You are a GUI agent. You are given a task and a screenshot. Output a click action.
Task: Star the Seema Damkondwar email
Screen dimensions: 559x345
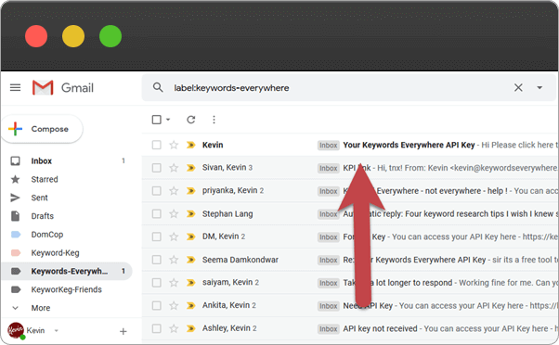click(x=174, y=259)
